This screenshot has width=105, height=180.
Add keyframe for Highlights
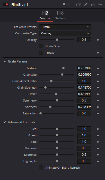point(98,161)
